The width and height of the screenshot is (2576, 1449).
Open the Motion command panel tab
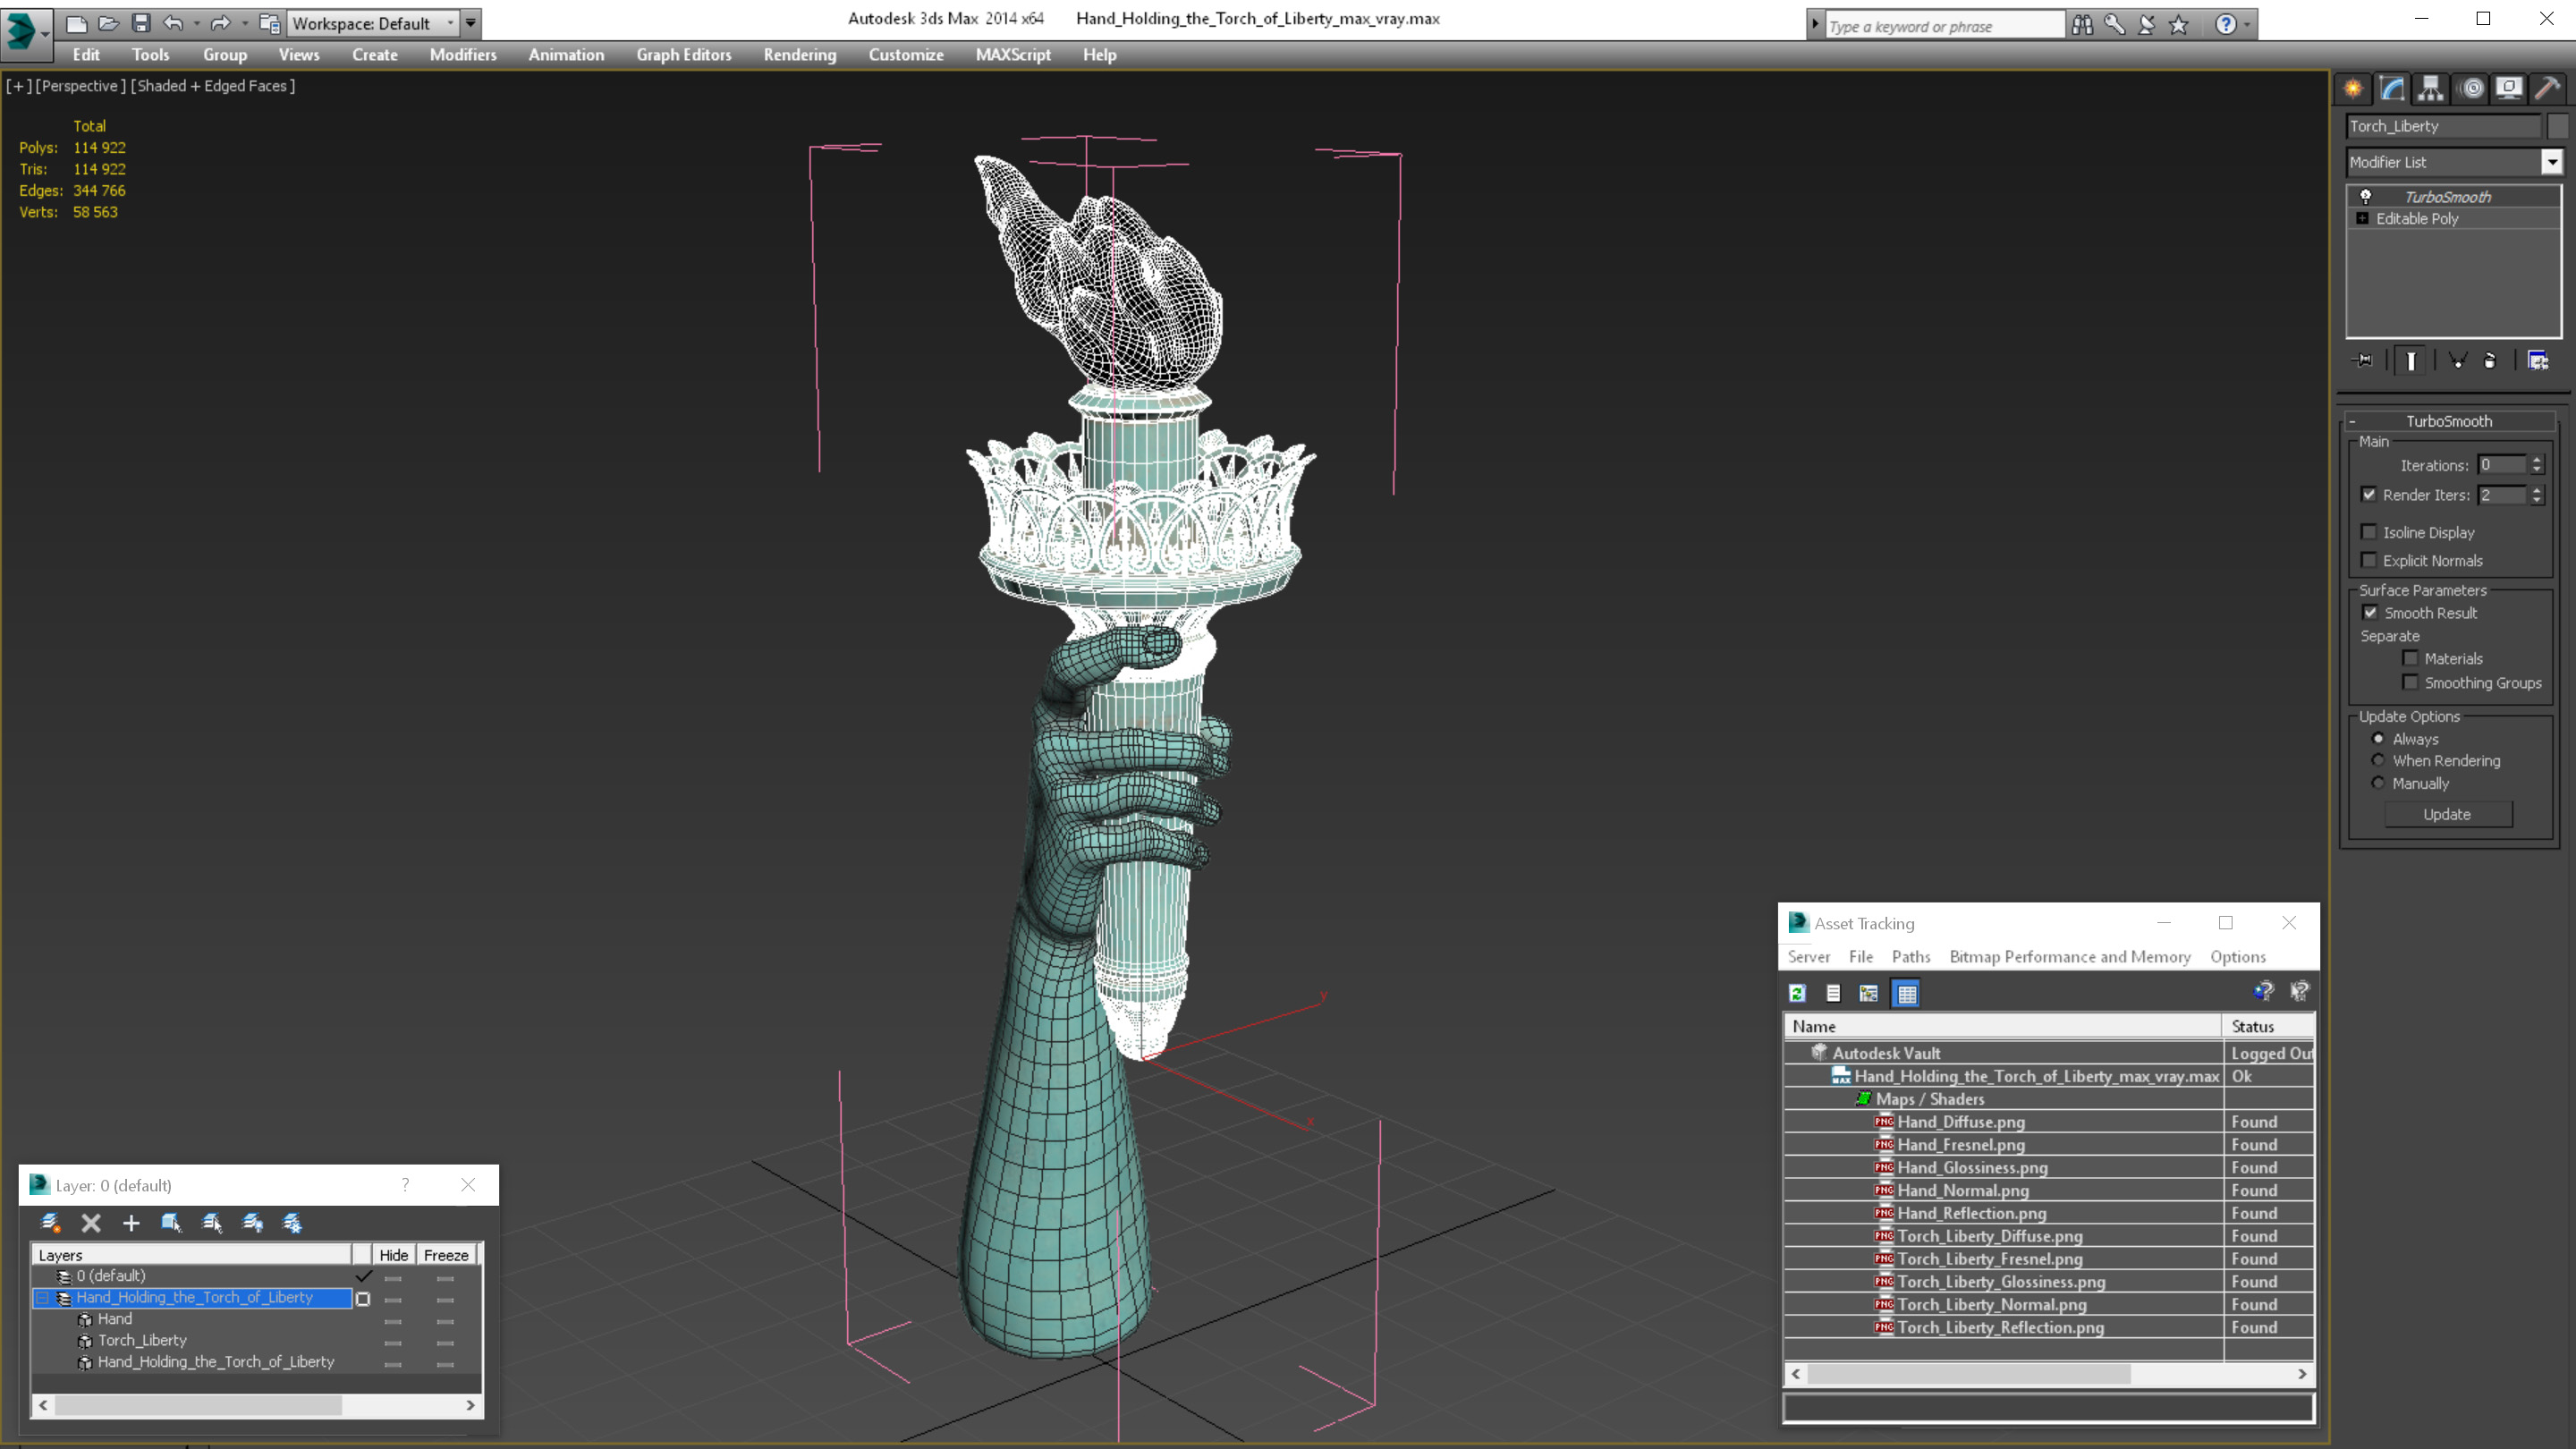pos(2471,89)
